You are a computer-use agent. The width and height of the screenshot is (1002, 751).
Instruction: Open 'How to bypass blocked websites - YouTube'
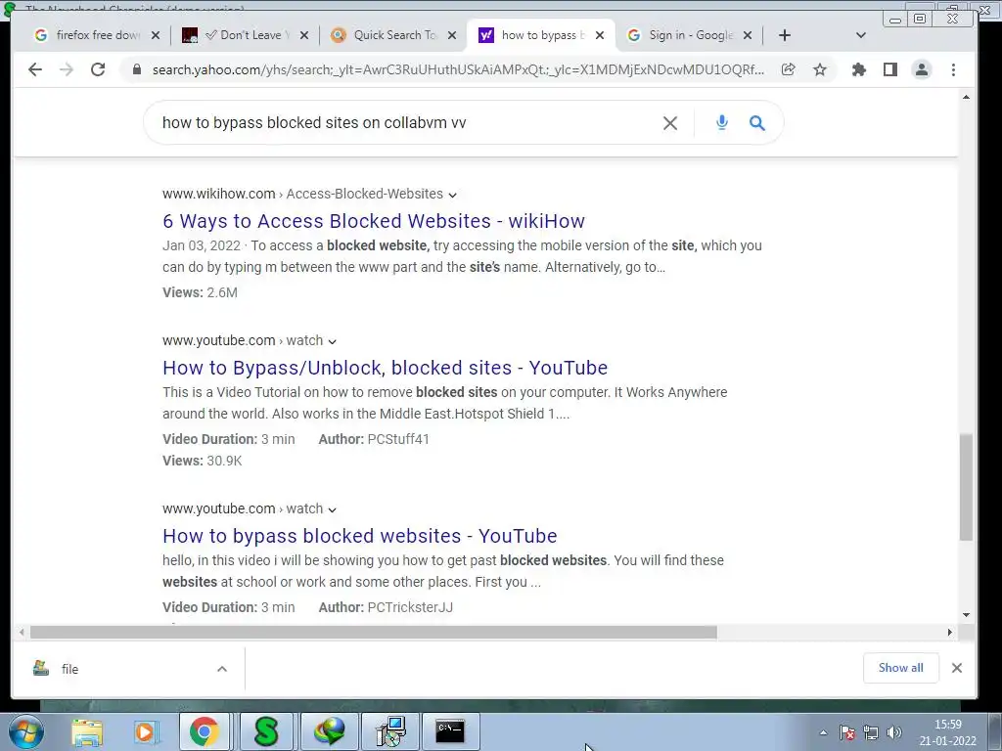tap(360, 536)
